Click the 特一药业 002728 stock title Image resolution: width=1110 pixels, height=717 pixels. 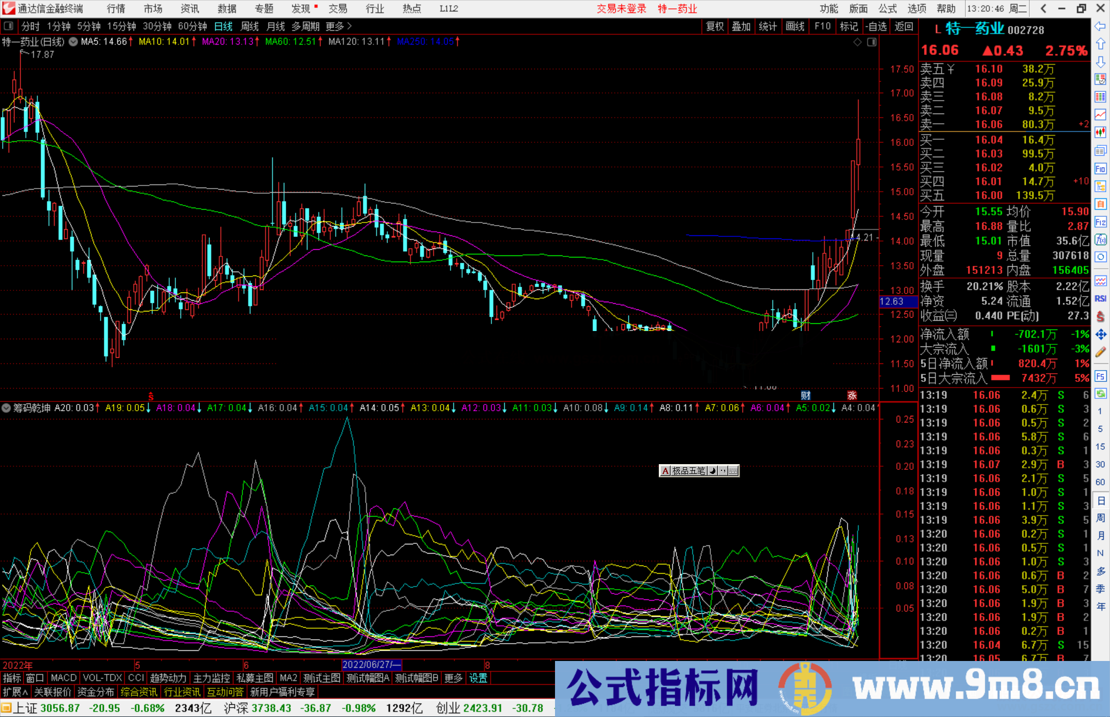click(994, 29)
